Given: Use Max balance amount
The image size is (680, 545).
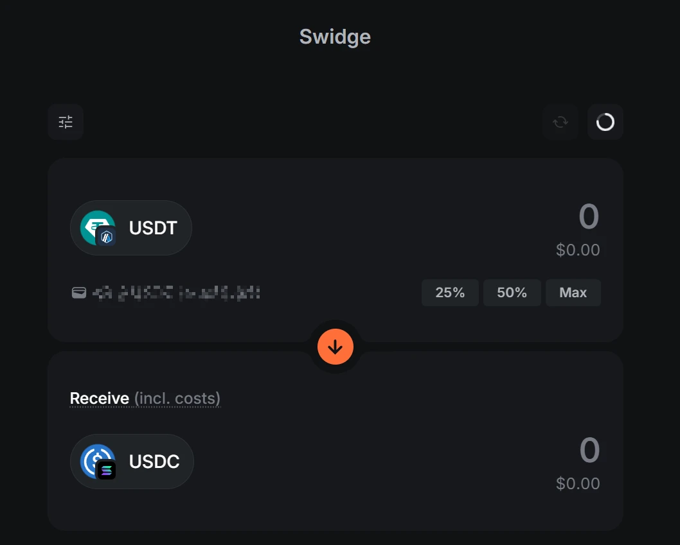Looking at the screenshot, I should click(573, 293).
